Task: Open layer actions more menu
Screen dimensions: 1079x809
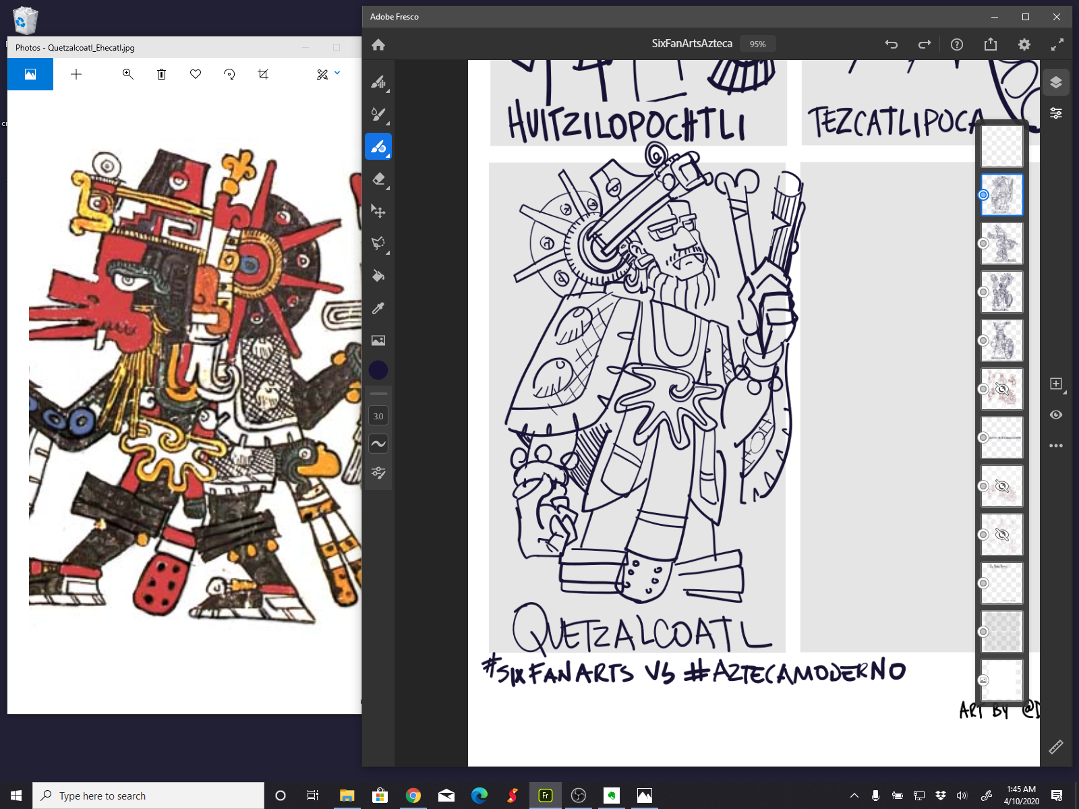Action: coord(1056,446)
